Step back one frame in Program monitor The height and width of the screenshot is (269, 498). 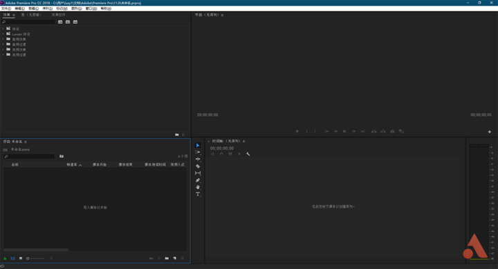(x=335, y=131)
